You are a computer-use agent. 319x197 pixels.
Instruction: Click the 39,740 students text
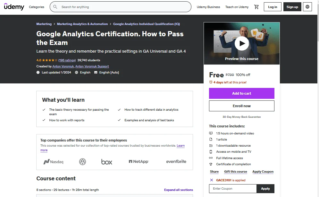point(89,60)
